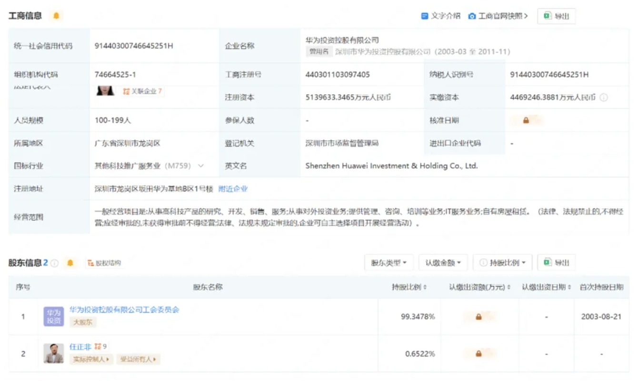Sort by 认缴出资额(万元) column header
637x381 pixels.
pyautogui.click(x=480, y=287)
